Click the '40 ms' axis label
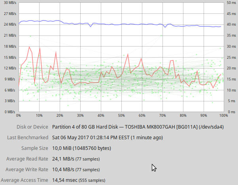This screenshot has width=238, height=185. coord(231,24)
